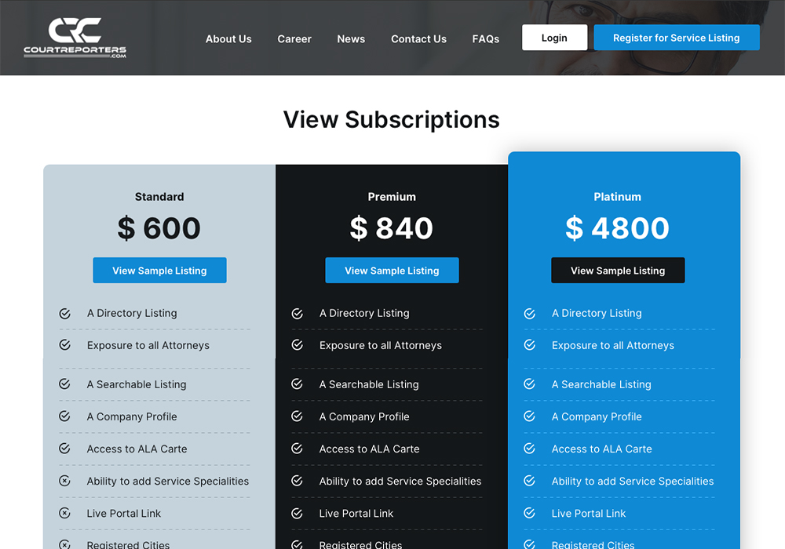Click Premium plan Live Portal Link check icon
Screen dimensions: 785x549
point(298,514)
